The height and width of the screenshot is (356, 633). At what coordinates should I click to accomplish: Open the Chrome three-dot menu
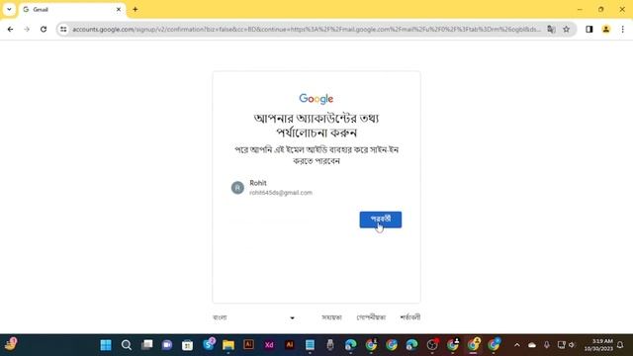pyautogui.click(x=622, y=29)
